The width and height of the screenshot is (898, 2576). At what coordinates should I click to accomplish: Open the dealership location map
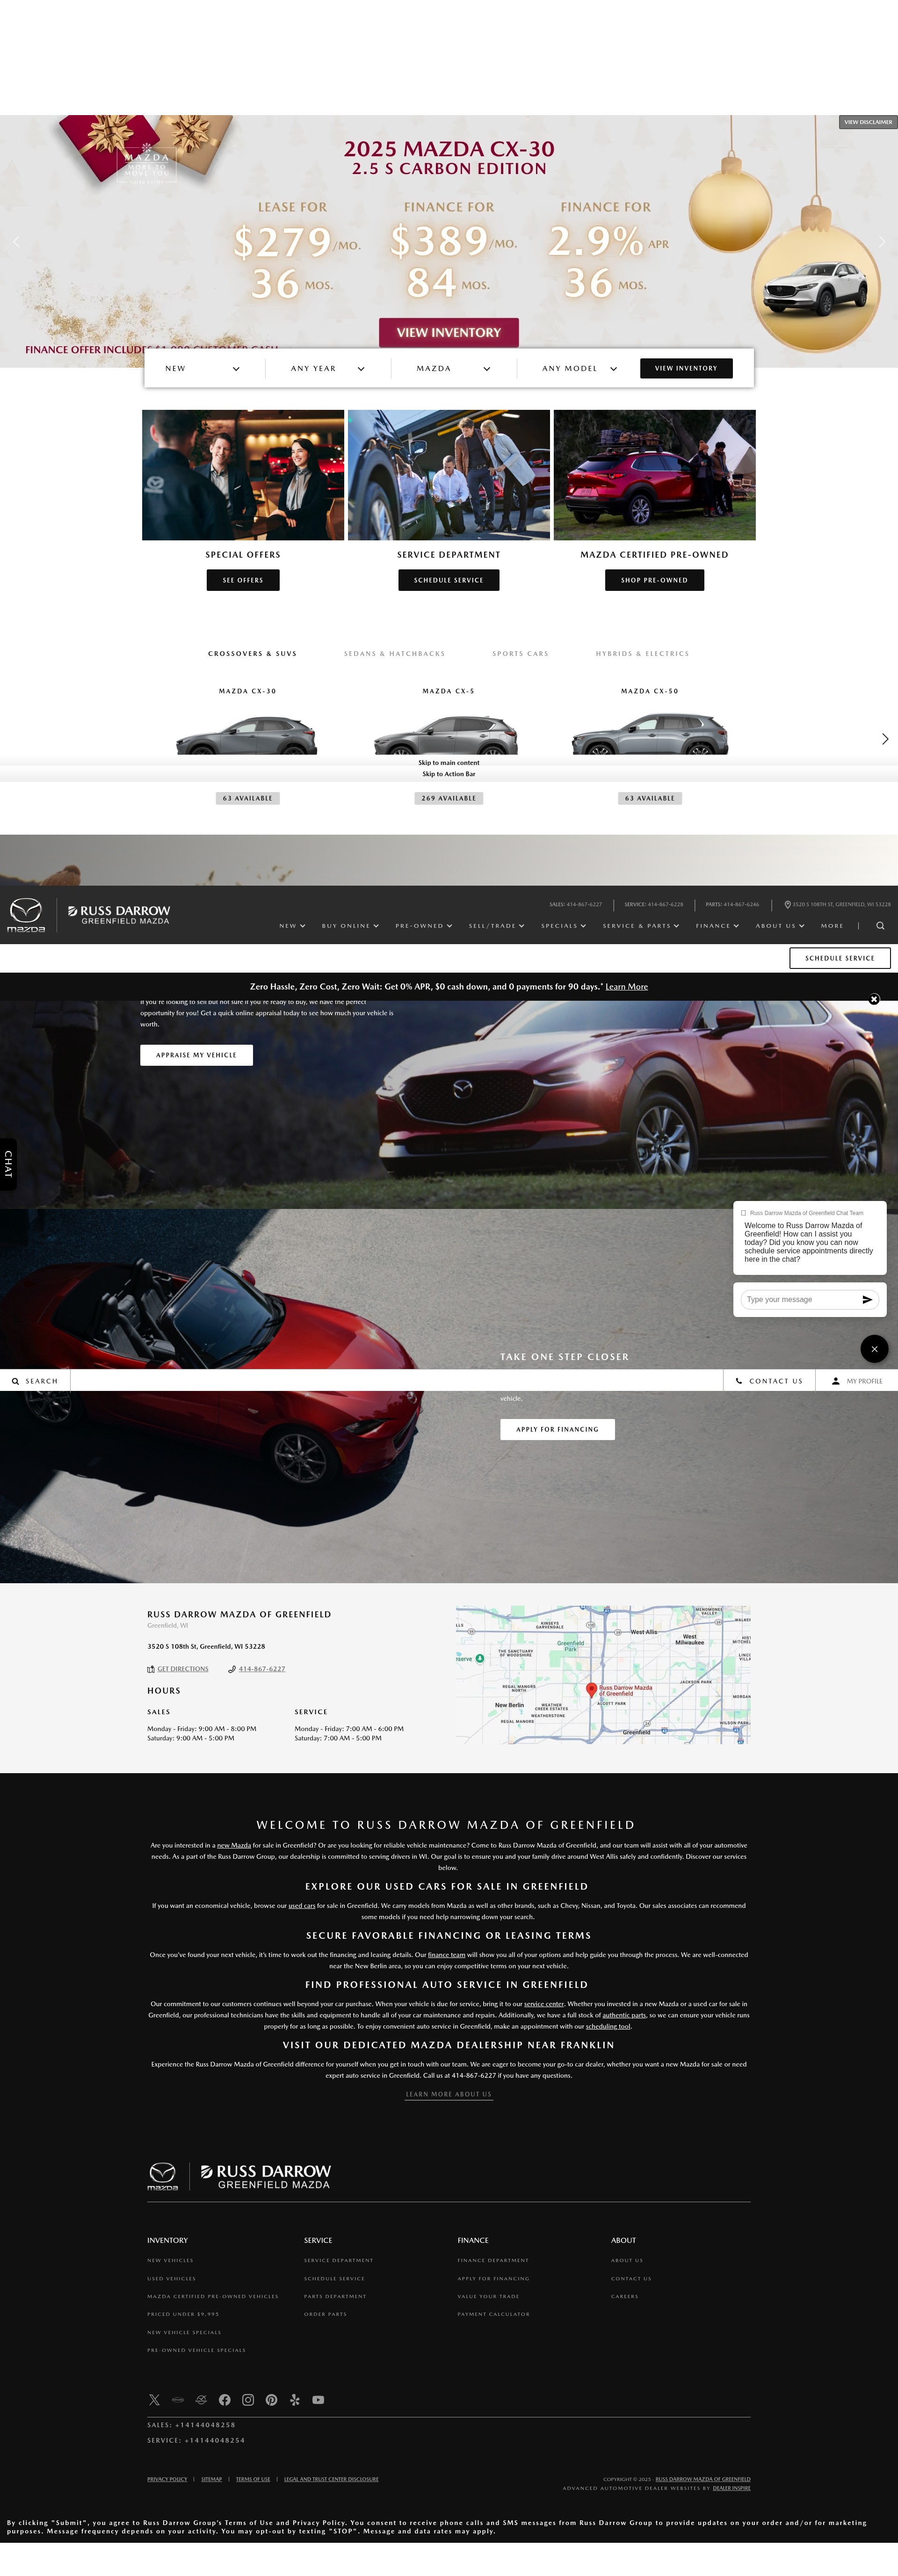603,1675
